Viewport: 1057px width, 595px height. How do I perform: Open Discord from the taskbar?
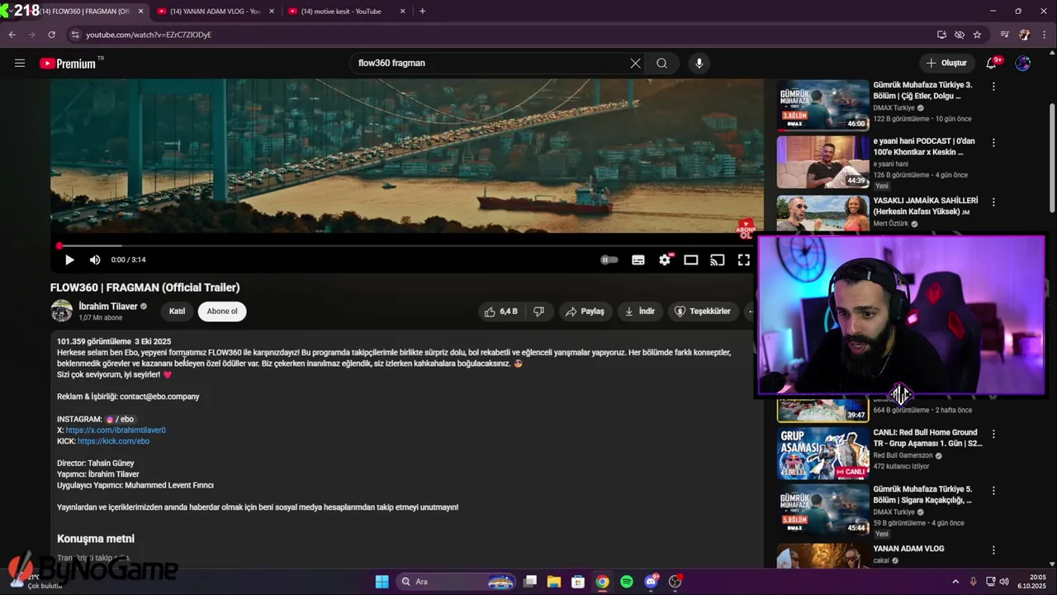pyautogui.click(x=652, y=582)
